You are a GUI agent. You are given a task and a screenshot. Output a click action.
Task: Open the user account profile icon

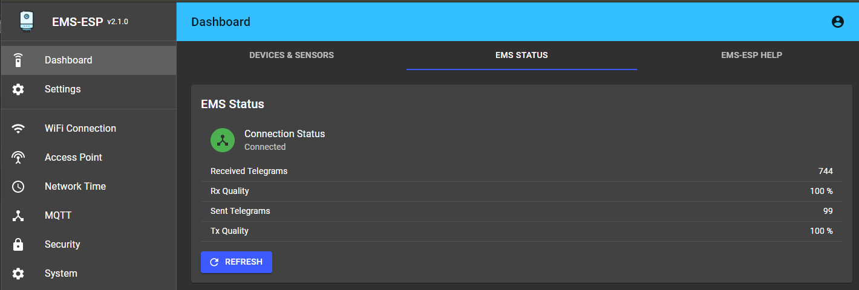838,22
